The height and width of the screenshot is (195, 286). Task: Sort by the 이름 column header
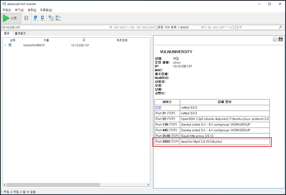46,40
